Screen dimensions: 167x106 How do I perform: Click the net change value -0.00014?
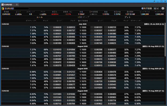point(55,14)
